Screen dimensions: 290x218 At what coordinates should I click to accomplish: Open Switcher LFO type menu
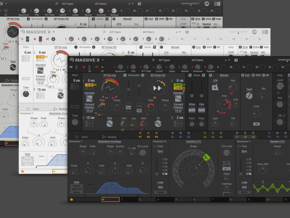point(193,141)
